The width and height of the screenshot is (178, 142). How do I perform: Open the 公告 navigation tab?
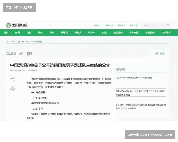tap(29, 33)
